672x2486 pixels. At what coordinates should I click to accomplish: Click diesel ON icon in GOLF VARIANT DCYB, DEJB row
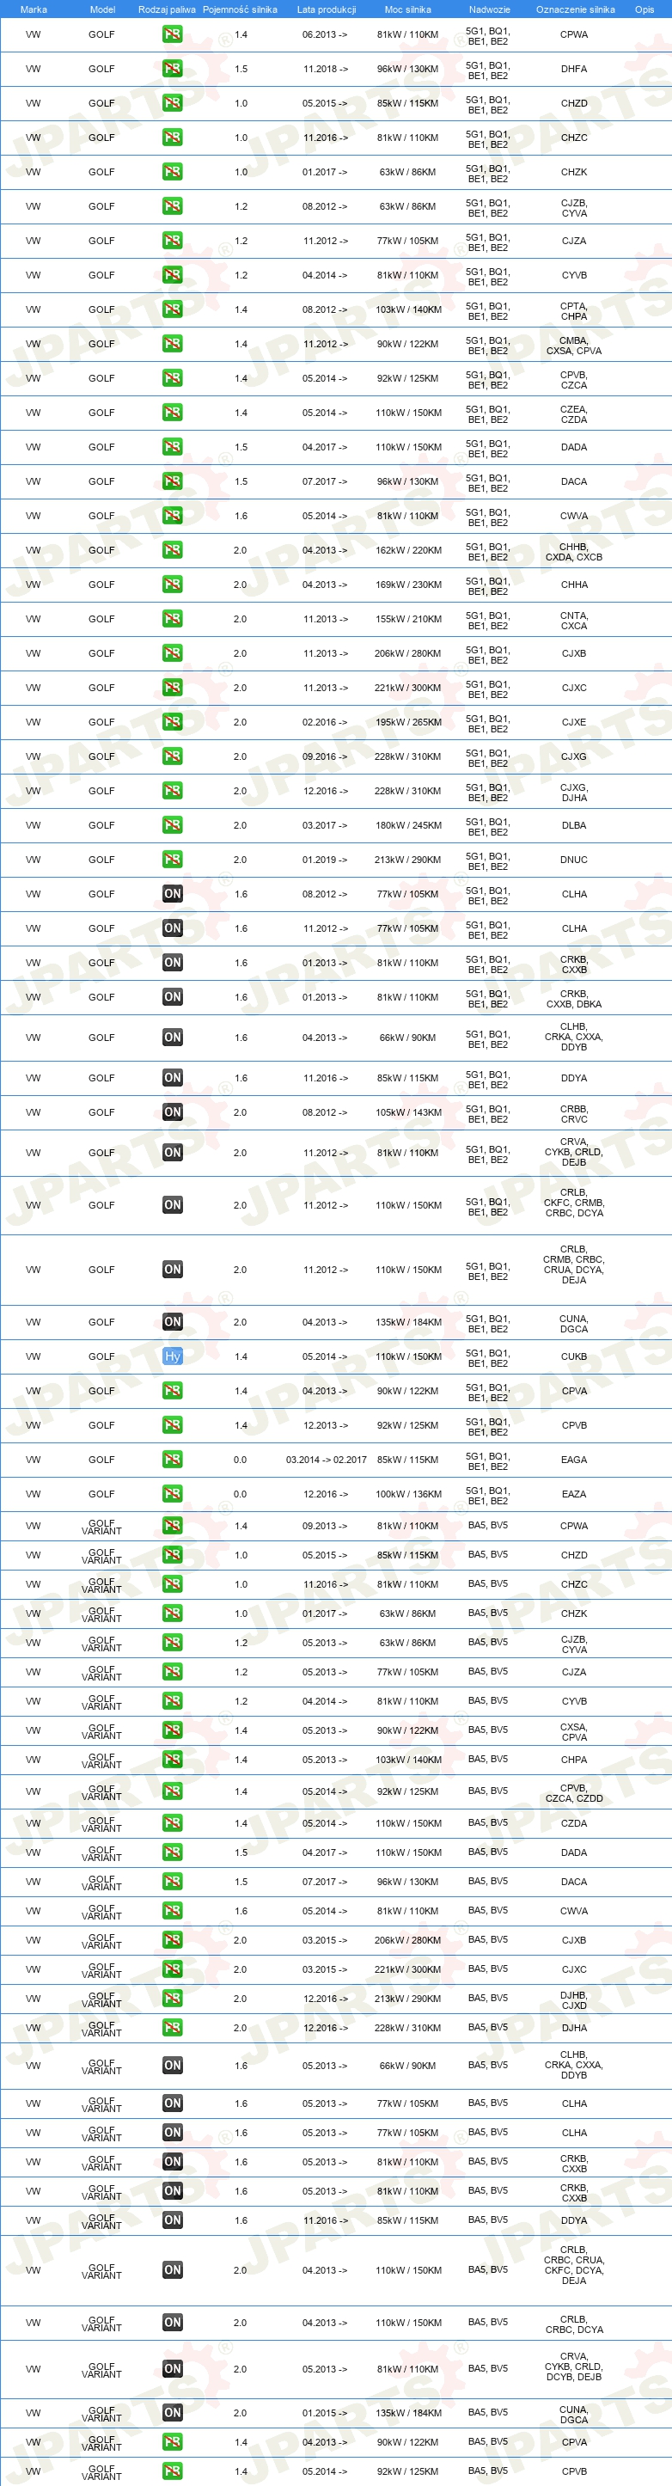(x=173, y=2368)
